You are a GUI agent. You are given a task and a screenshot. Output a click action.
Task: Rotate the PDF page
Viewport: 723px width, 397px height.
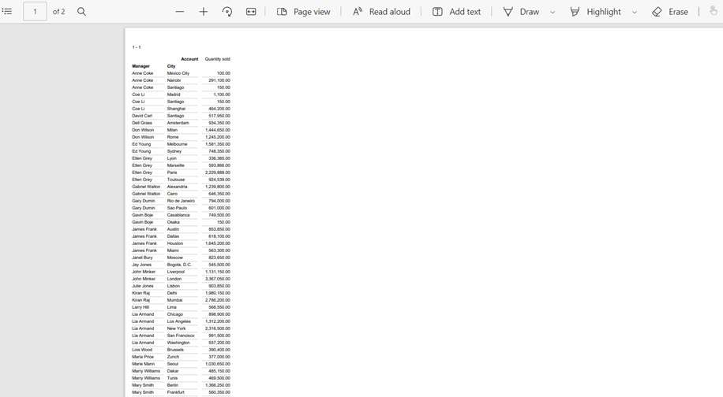227,12
